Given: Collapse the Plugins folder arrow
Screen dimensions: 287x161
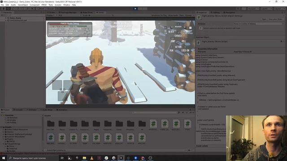Looking at the screenshot, I should pos(3,139).
